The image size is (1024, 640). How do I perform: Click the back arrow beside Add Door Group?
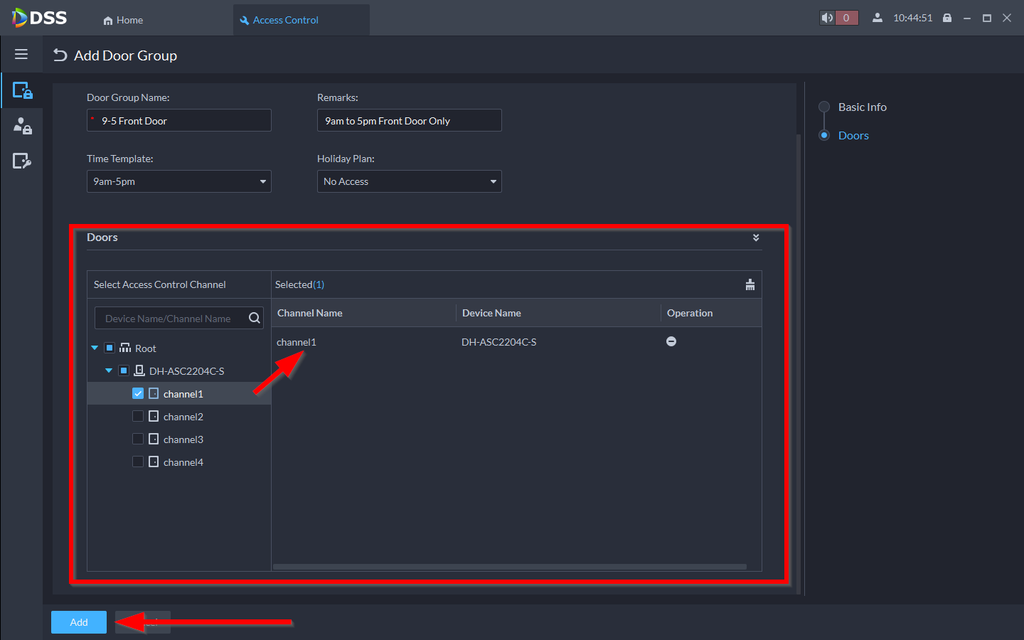[x=60, y=55]
